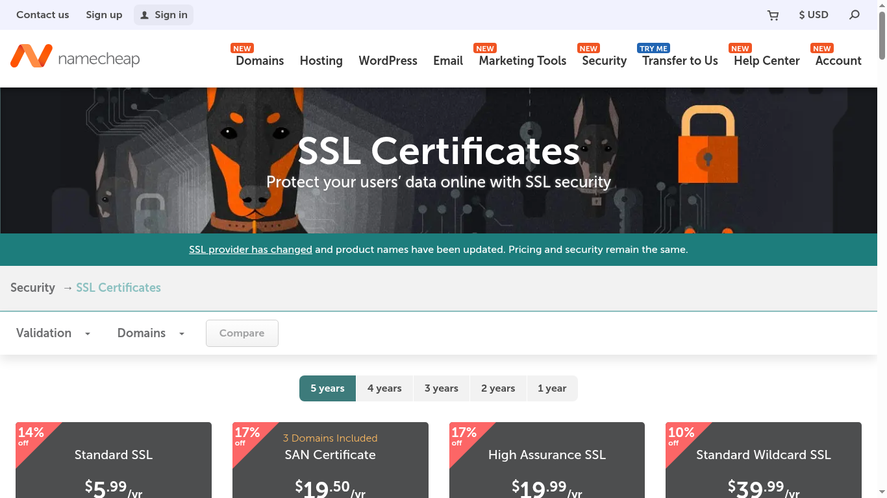
Task: Select the 2 years term tab
Action: 498,388
